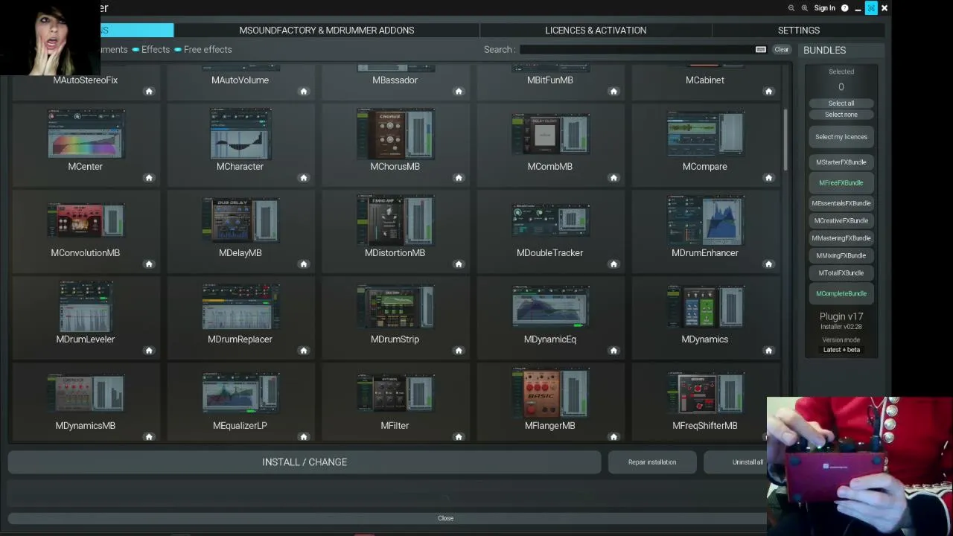
Task: Clear the search field with Clear button
Action: [781, 50]
